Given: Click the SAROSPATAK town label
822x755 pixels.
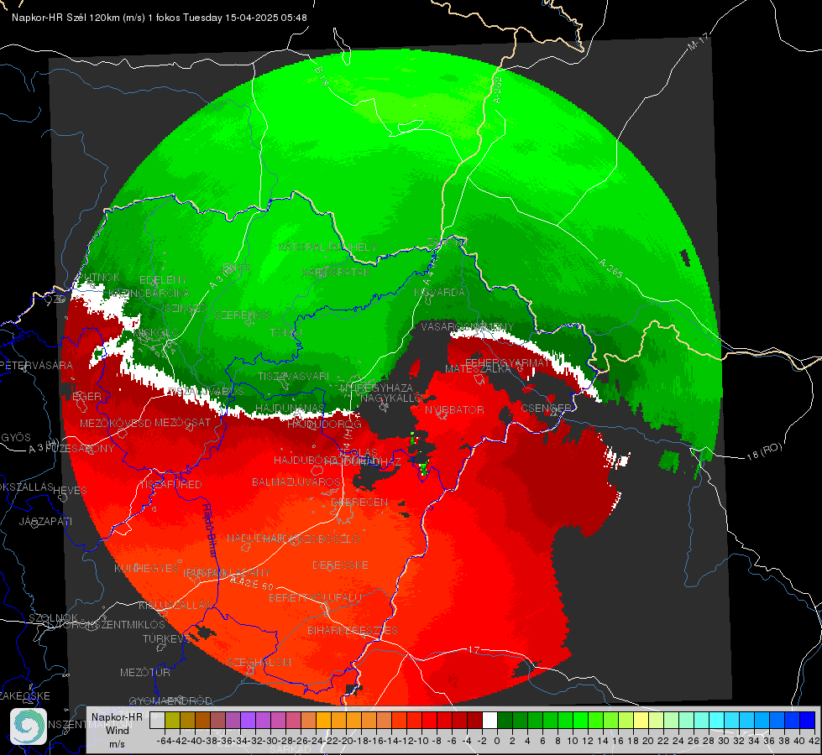Looking at the screenshot, I should (x=336, y=272).
